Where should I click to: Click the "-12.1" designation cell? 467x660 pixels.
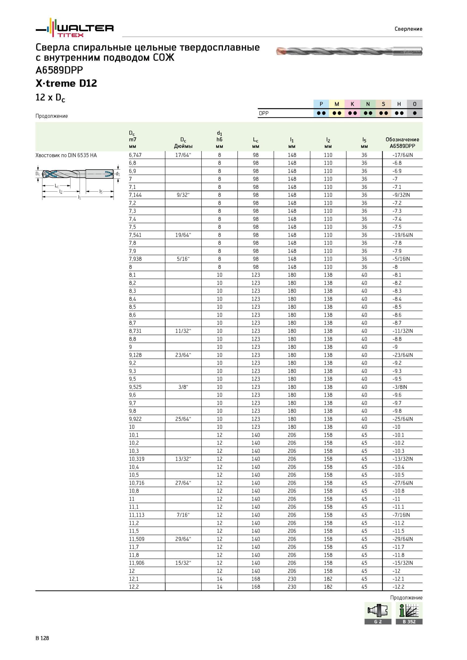tap(398, 579)
